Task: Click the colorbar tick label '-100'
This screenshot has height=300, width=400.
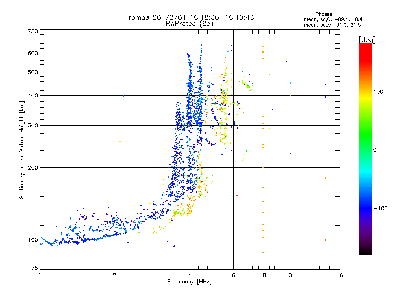Action: coord(380,208)
